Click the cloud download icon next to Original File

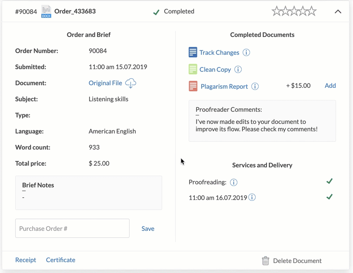tap(130, 83)
